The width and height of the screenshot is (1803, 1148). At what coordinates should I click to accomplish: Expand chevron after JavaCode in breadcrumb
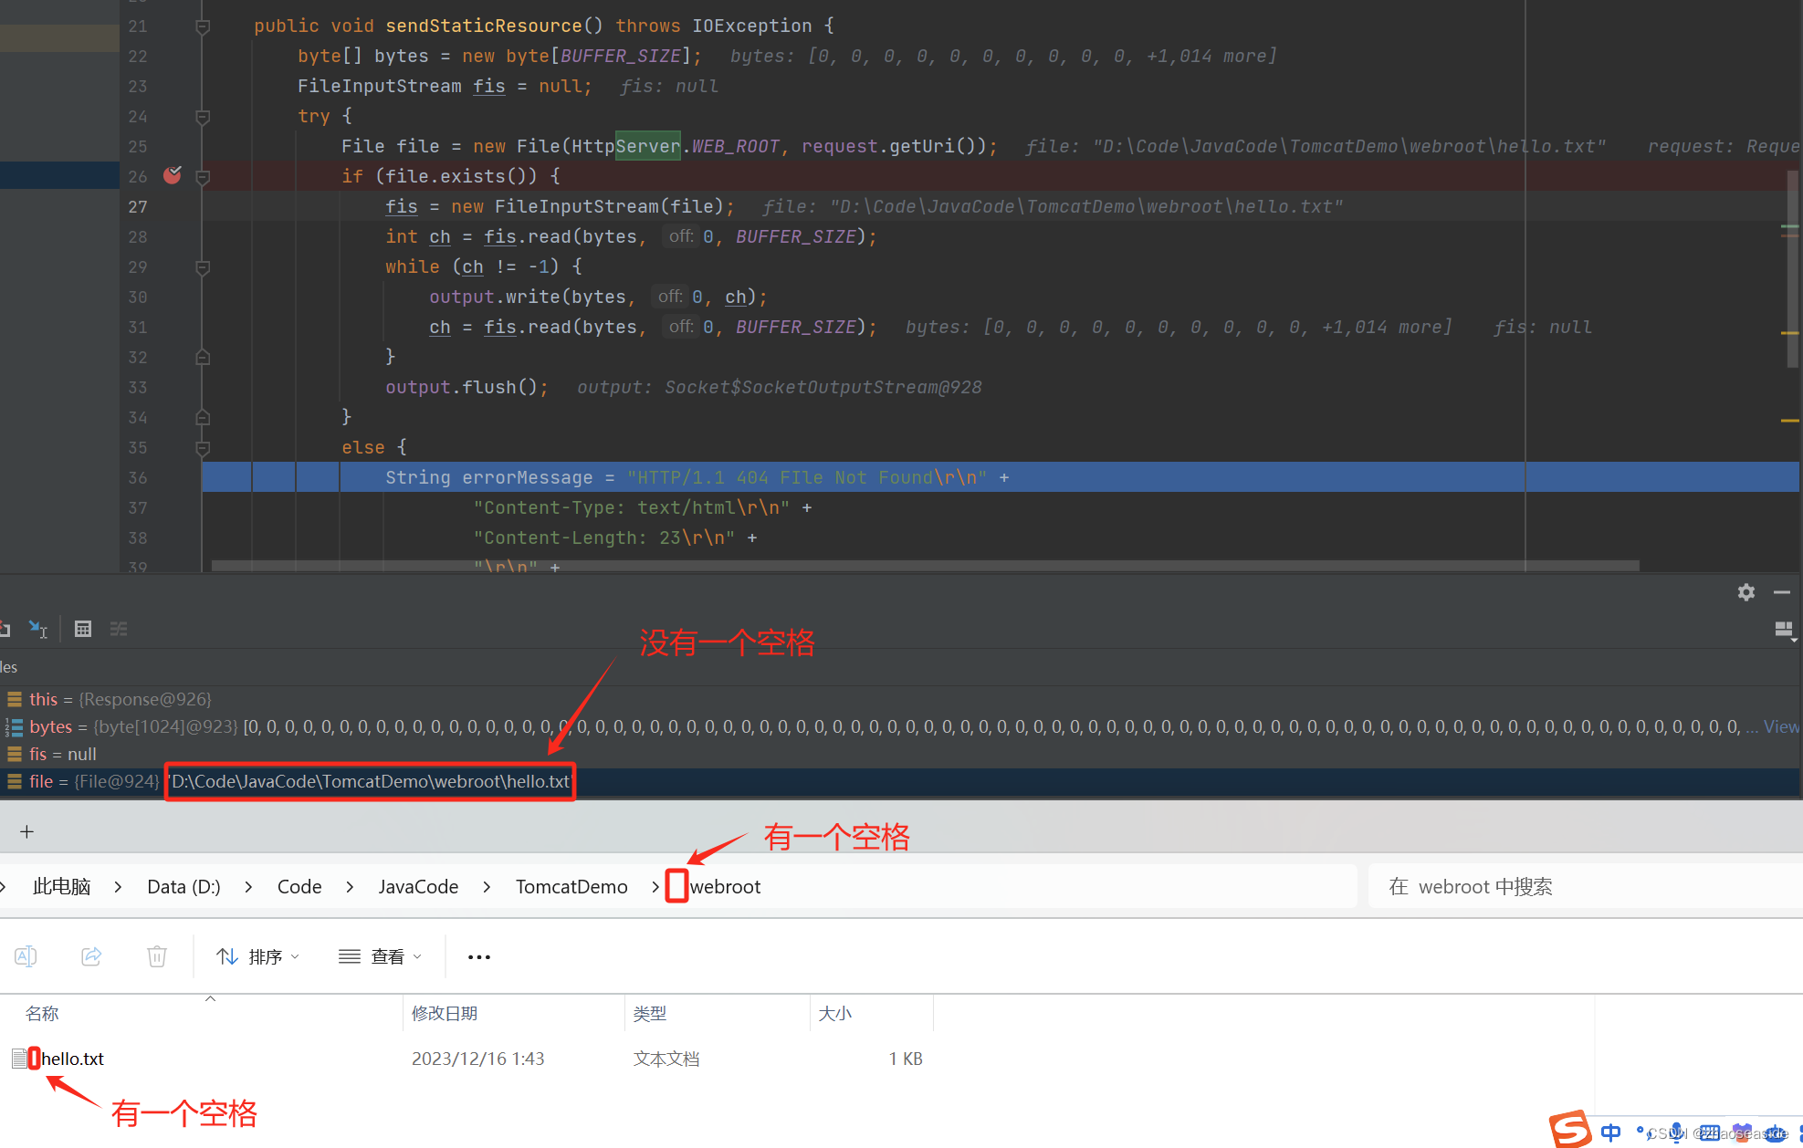[x=487, y=886]
